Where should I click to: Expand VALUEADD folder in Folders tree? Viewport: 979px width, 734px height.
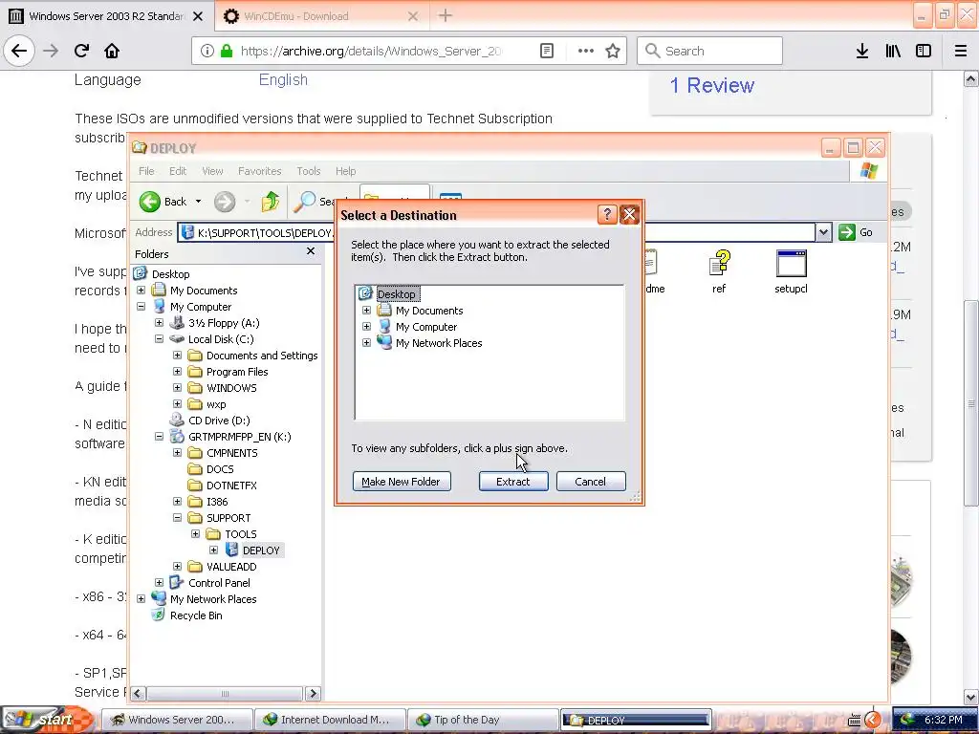point(177,566)
